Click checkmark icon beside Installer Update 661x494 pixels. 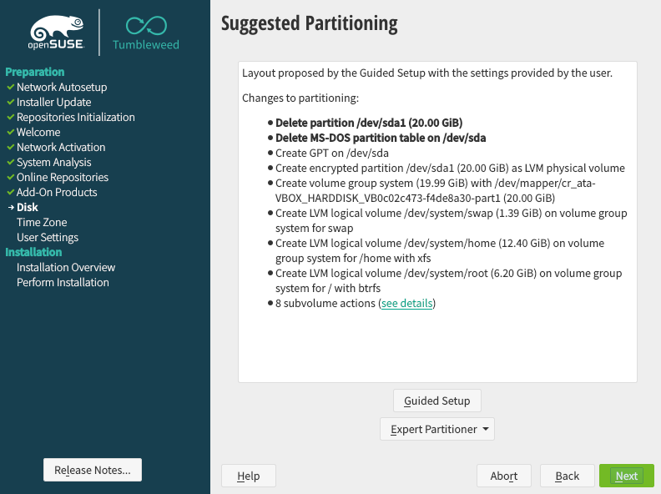tap(10, 102)
